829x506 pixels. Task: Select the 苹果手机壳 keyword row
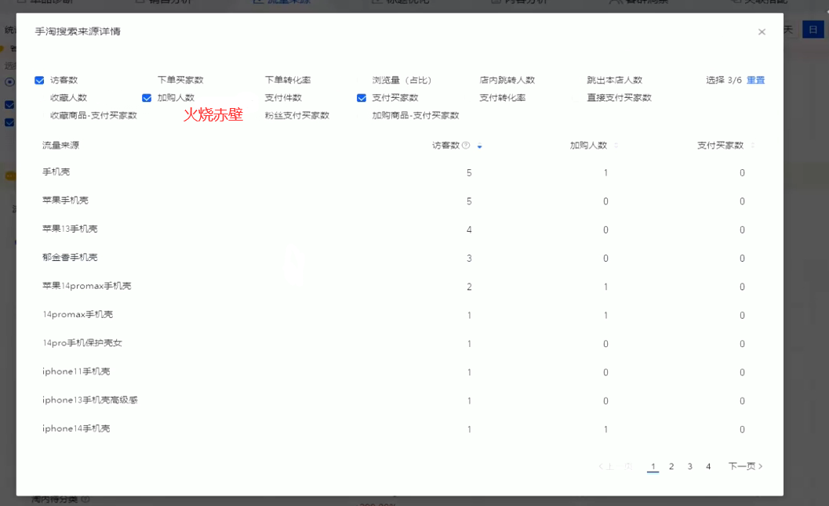400,201
